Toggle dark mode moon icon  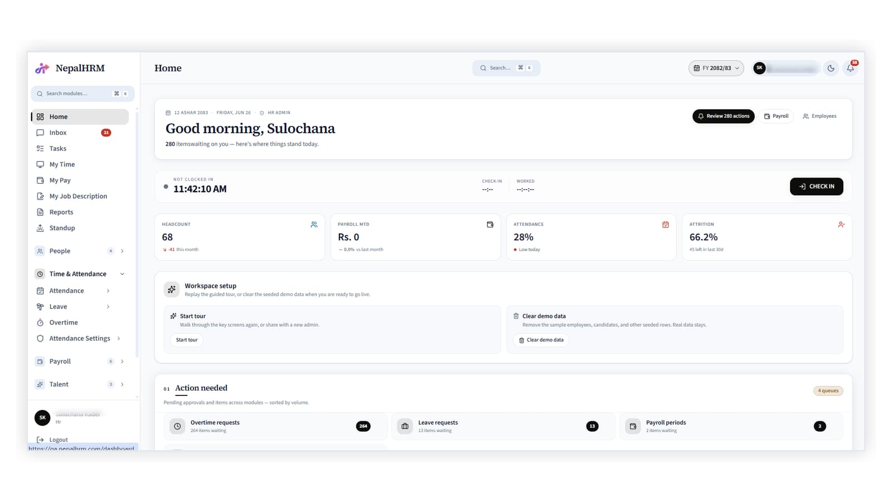(831, 68)
